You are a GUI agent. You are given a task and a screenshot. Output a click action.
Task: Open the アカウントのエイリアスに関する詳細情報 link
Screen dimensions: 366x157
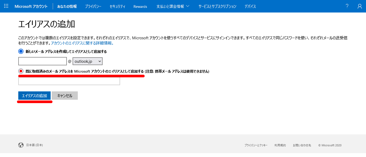82,43
